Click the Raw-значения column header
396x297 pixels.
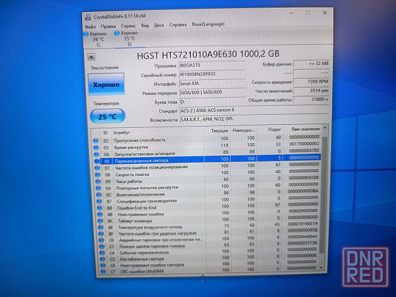coord(305,128)
